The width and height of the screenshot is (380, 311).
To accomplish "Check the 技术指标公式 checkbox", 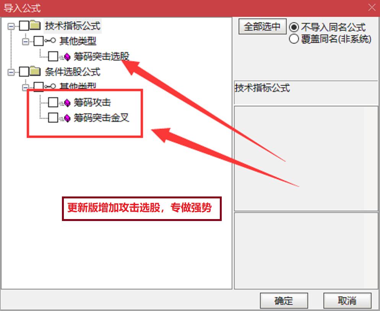I will pos(24,26).
